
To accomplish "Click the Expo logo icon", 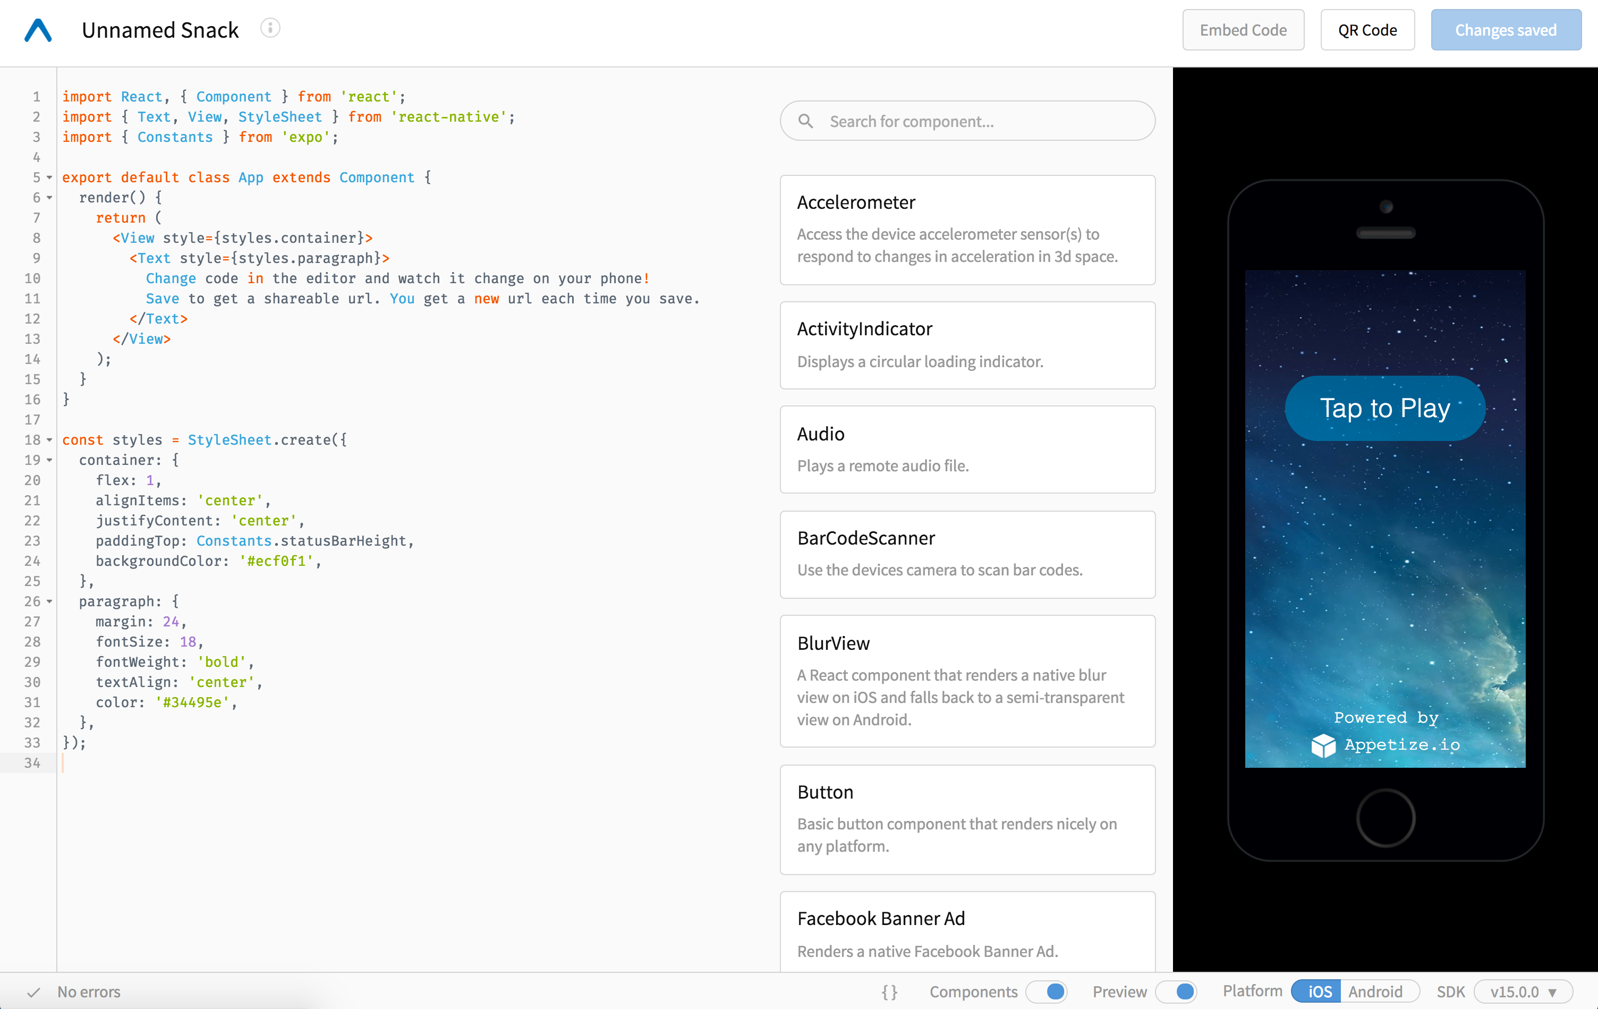I will click(38, 30).
